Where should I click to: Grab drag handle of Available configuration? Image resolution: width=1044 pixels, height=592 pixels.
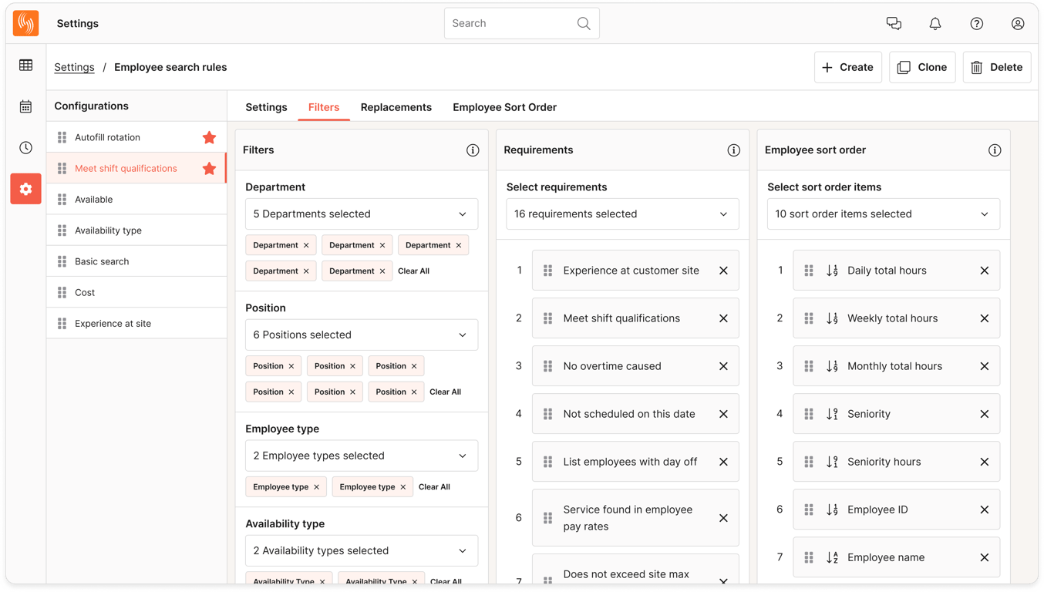coord(62,200)
